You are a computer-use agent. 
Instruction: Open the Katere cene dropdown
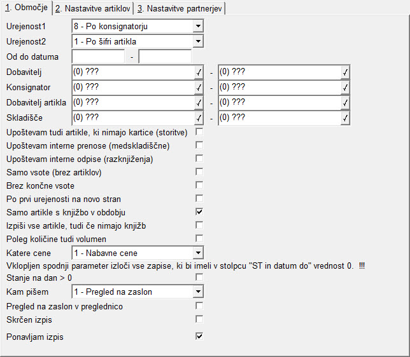coord(198,253)
